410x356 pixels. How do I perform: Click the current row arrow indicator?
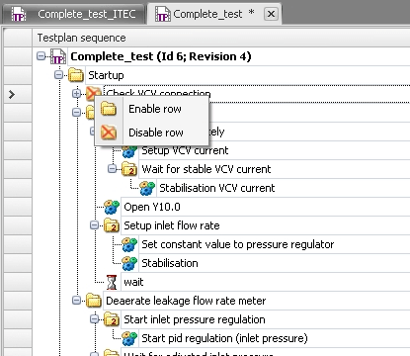[12, 95]
